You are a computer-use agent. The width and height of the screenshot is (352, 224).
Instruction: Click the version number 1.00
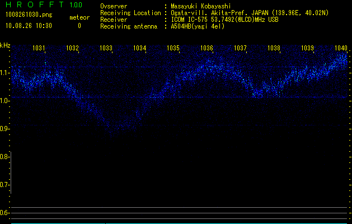pyautogui.click(x=76, y=4)
